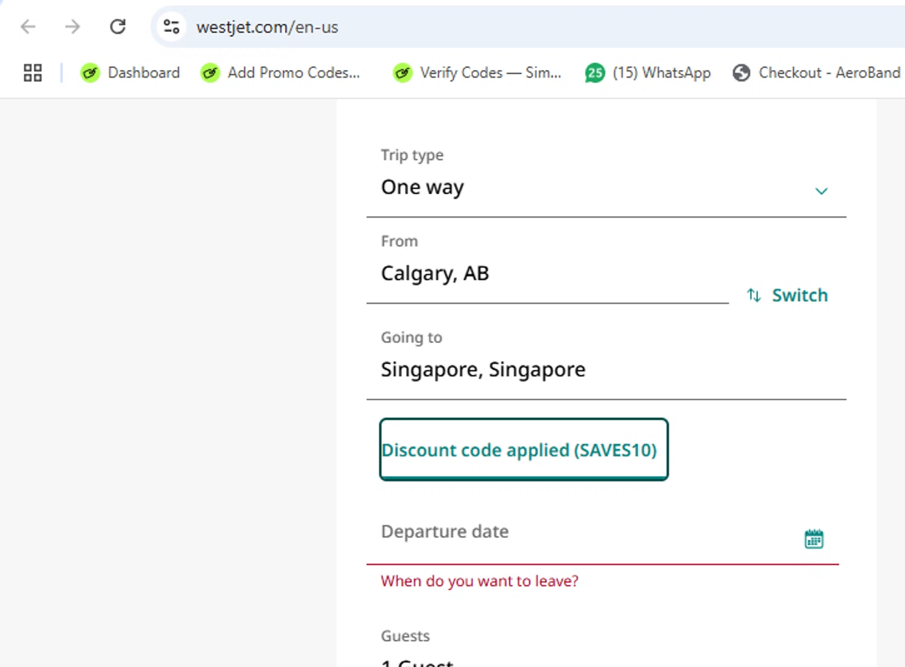Click the browser forward arrow

(x=72, y=27)
